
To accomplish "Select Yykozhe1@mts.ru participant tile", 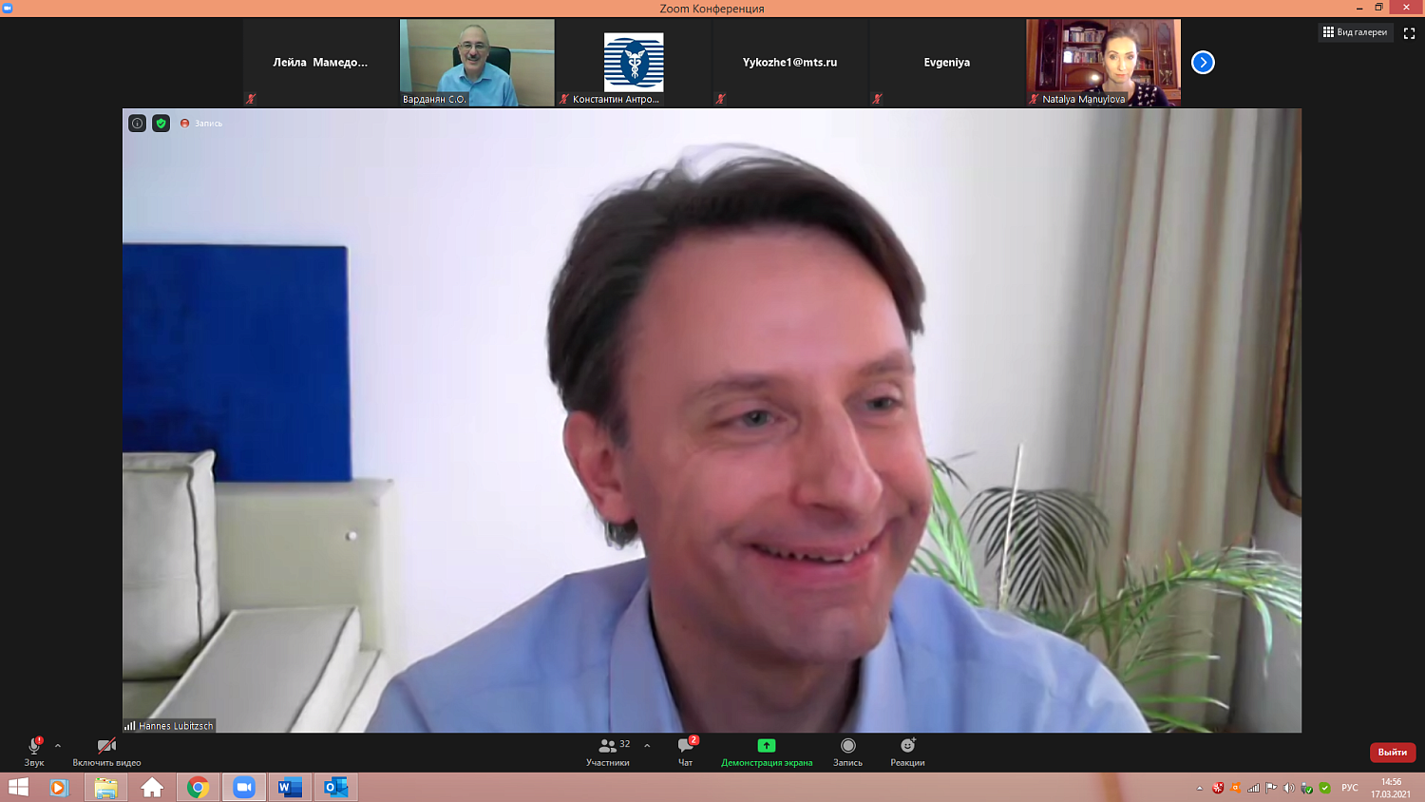I will pyautogui.click(x=790, y=63).
